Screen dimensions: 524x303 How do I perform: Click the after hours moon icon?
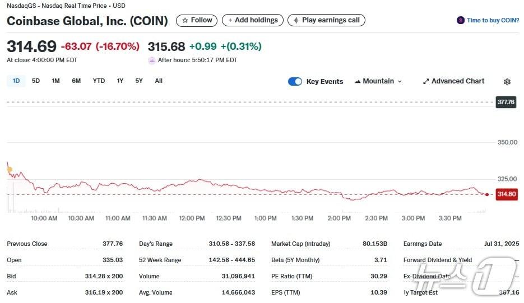[152, 60]
